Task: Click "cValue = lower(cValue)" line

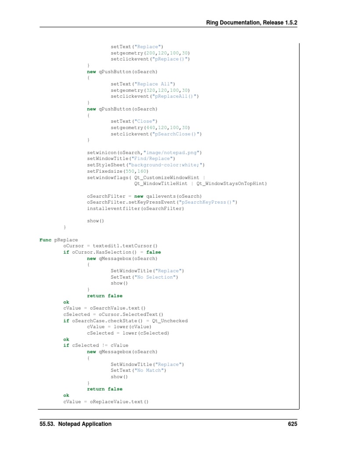Action: [119, 327]
